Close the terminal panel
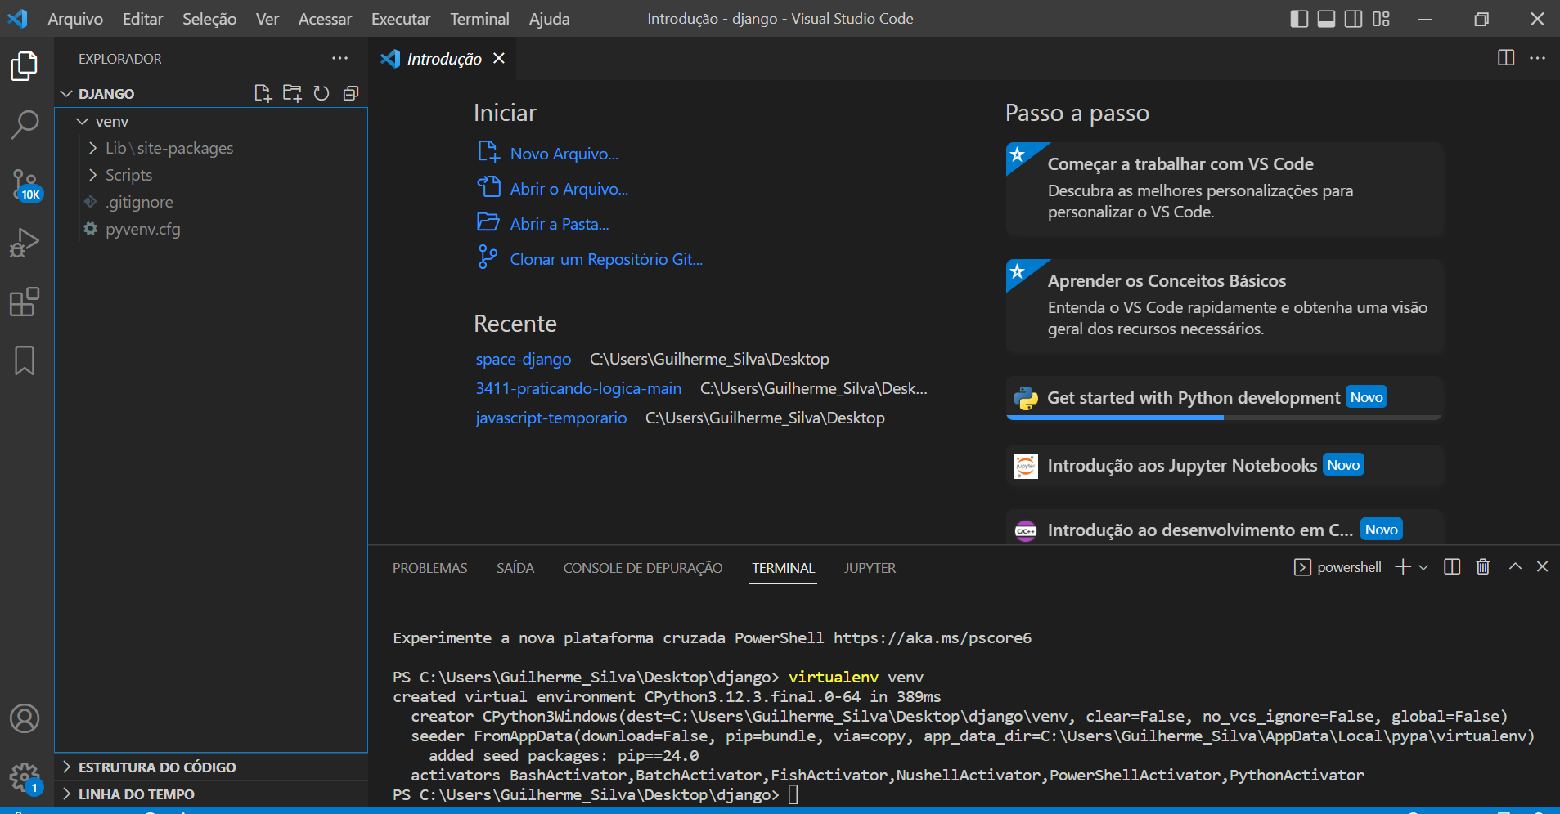 1543,566
